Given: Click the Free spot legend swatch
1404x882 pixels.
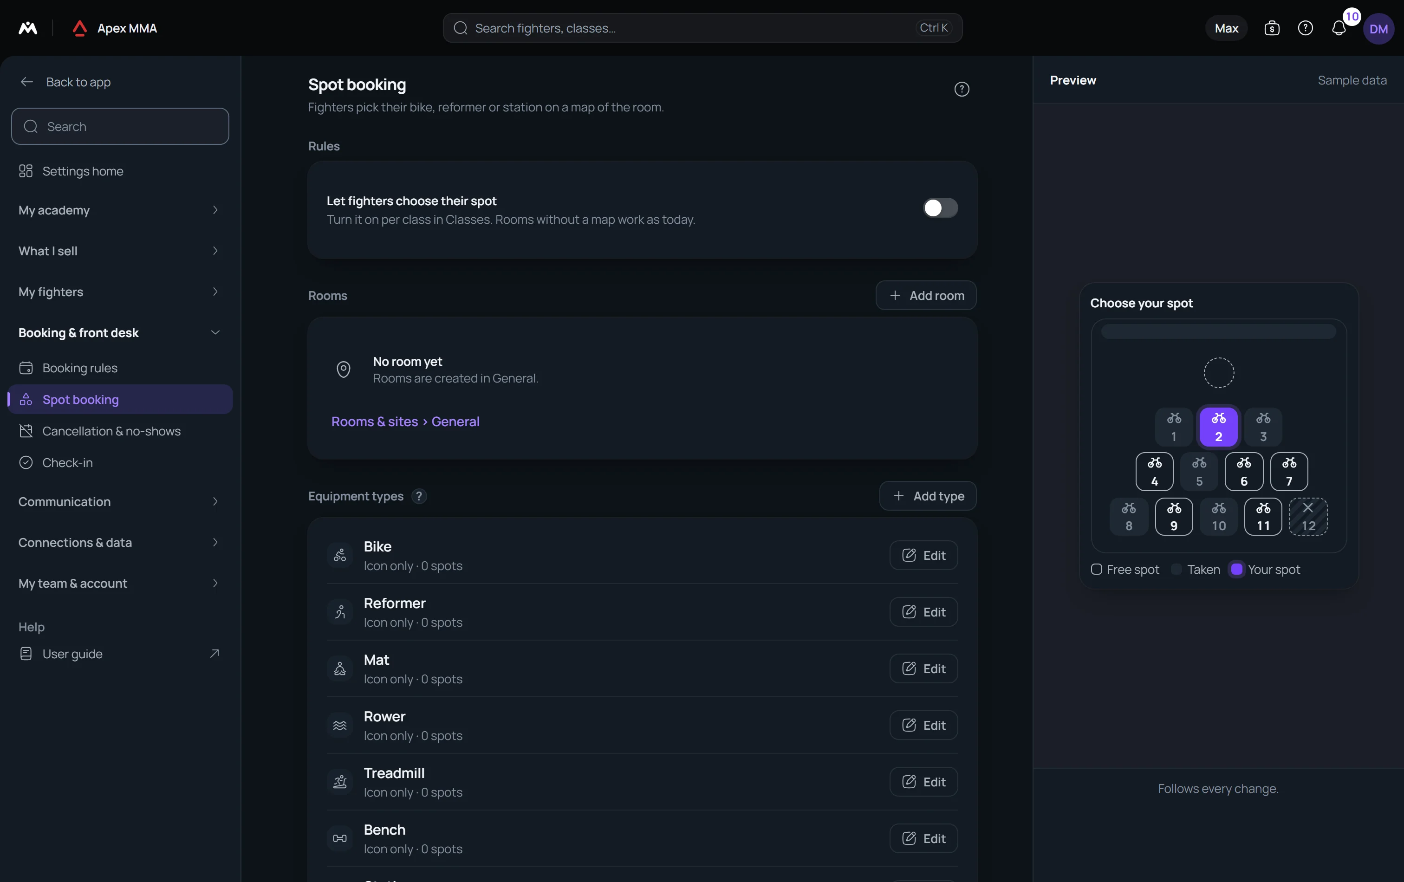Looking at the screenshot, I should (x=1096, y=570).
